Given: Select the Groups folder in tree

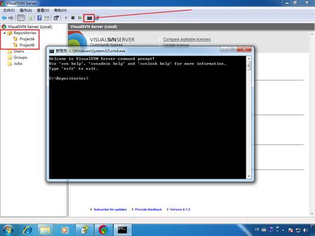Looking at the screenshot, I should (20, 57).
